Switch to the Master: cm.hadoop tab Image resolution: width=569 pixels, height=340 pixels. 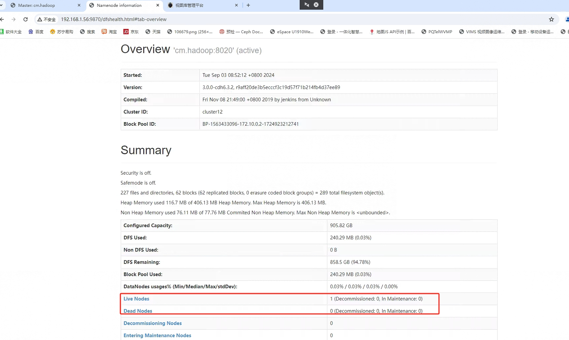point(45,5)
